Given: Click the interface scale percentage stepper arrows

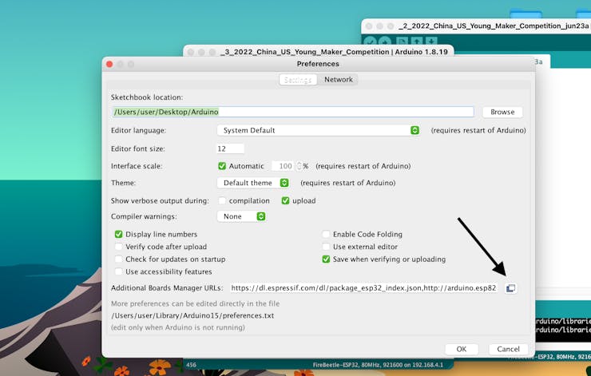Looking at the screenshot, I should pyautogui.click(x=299, y=166).
